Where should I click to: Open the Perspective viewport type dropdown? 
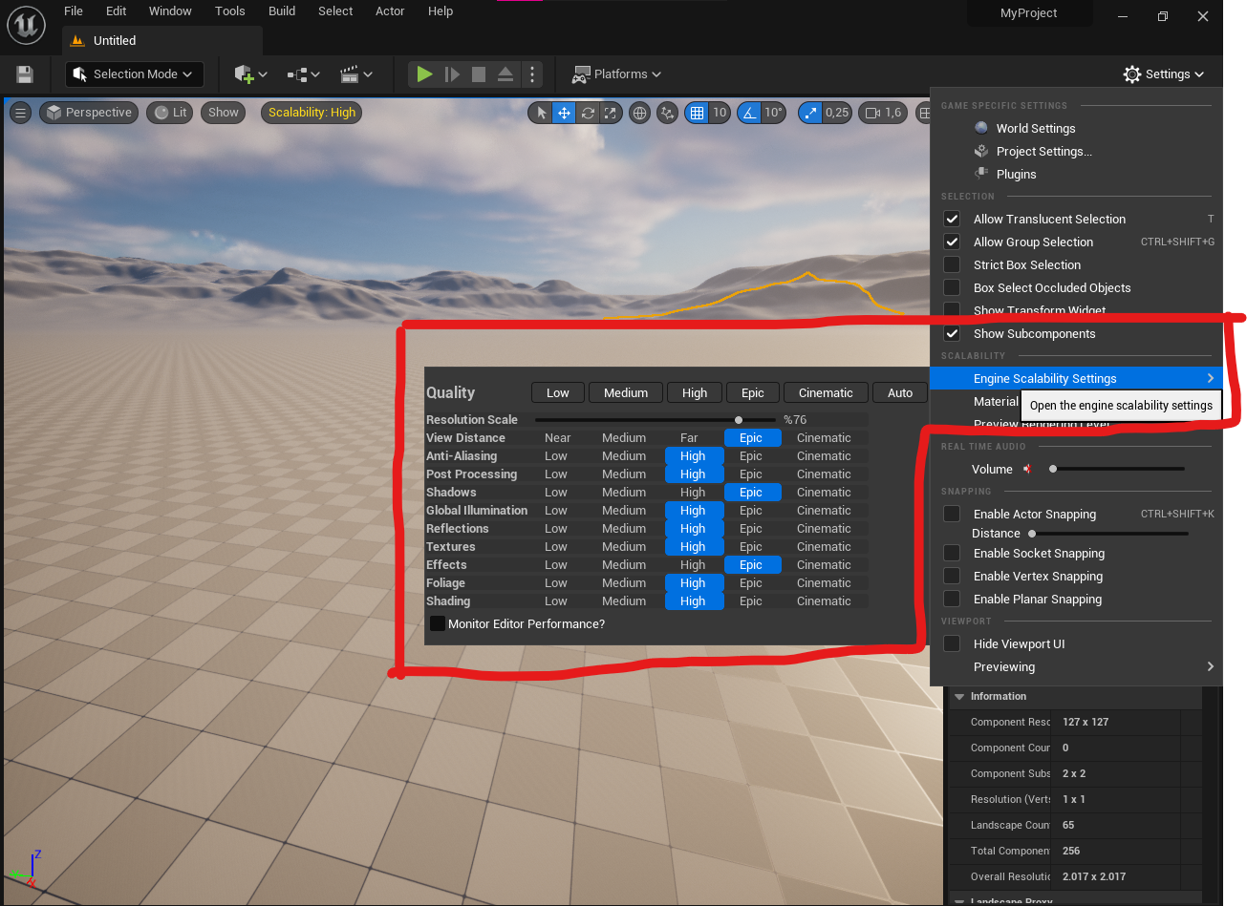point(88,113)
